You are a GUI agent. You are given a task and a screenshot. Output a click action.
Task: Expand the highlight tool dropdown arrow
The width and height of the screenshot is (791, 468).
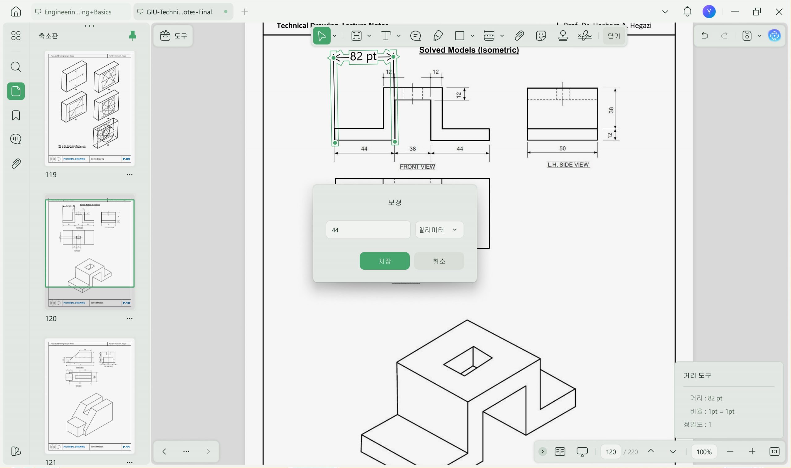point(369,36)
